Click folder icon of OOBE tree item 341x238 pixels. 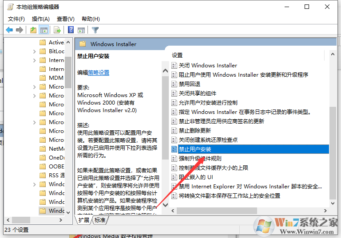coord(43,166)
